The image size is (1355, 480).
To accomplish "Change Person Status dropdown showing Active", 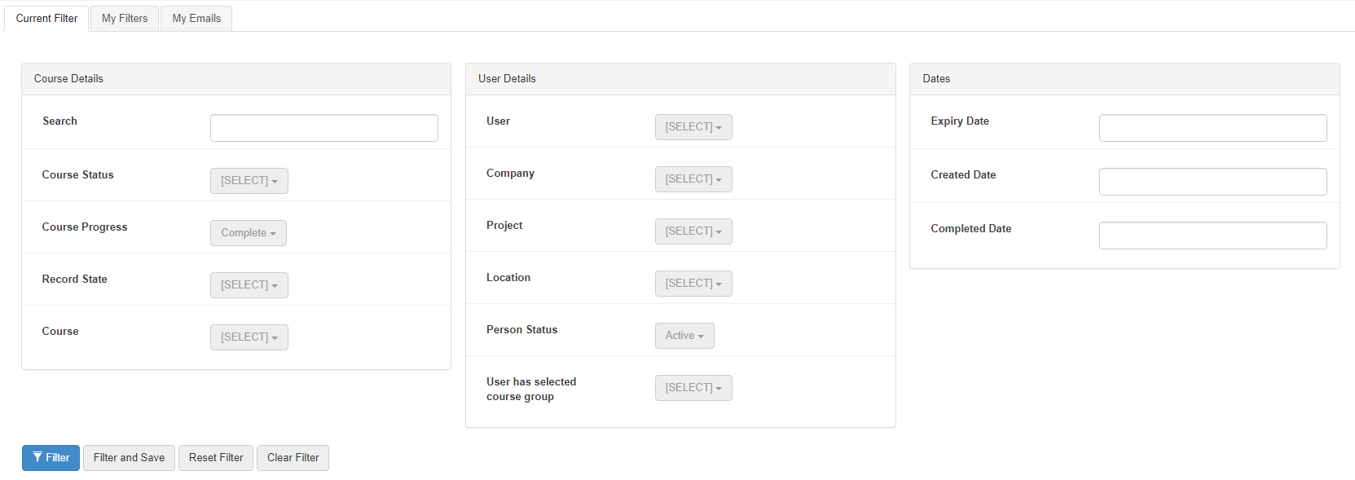I will point(684,336).
